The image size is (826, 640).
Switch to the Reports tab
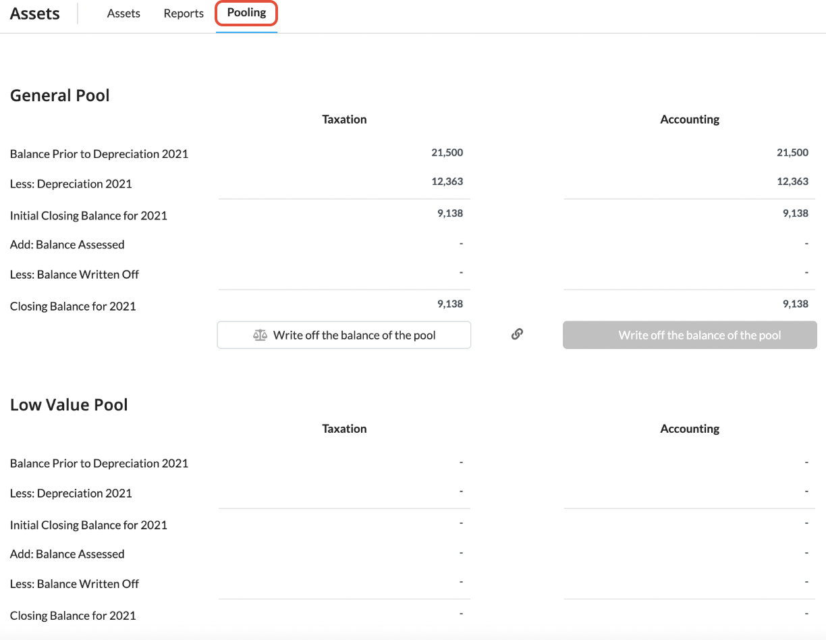tap(184, 14)
